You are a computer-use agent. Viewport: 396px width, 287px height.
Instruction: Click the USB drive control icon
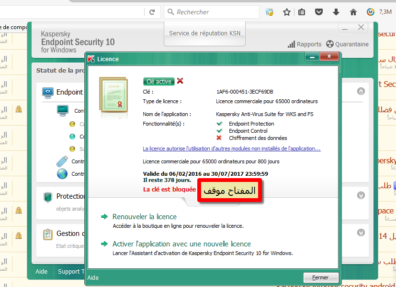tap(62, 161)
